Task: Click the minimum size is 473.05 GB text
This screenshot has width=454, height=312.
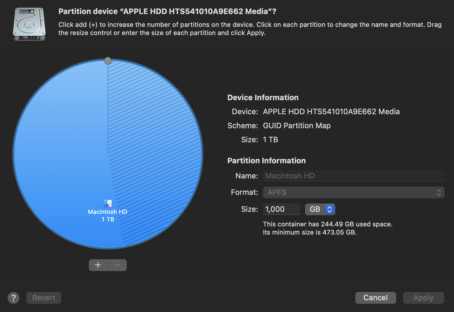Action: (x=310, y=232)
